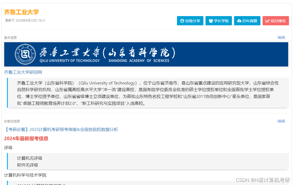Click the 基本信息 section label
The width and height of the screenshot is (294, 185).
tap(11, 38)
